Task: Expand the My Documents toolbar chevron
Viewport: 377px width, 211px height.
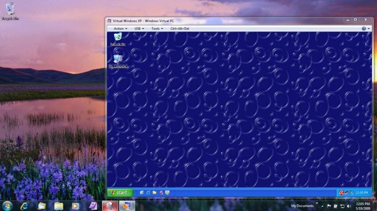Action: [x=317, y=203]
